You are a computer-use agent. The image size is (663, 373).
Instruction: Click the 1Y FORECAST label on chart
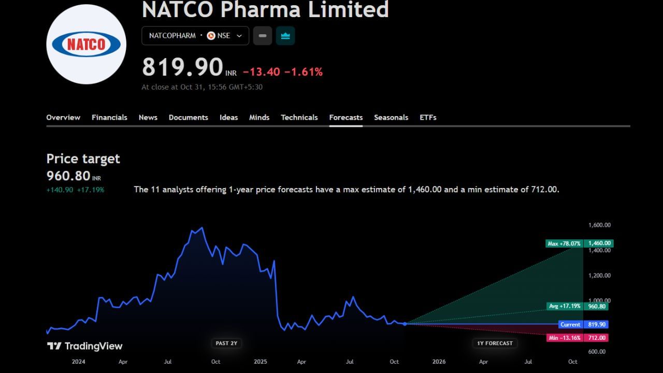tap(495, 343)
